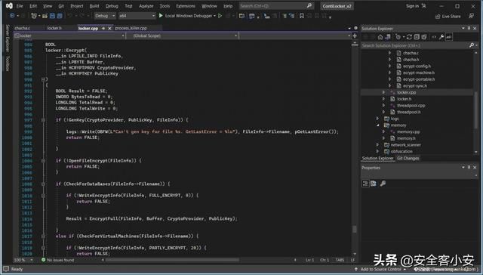Open Solution Explorer properties wrench icon
The width and height of the screenshot is (483, 275).
pos(441,37)
